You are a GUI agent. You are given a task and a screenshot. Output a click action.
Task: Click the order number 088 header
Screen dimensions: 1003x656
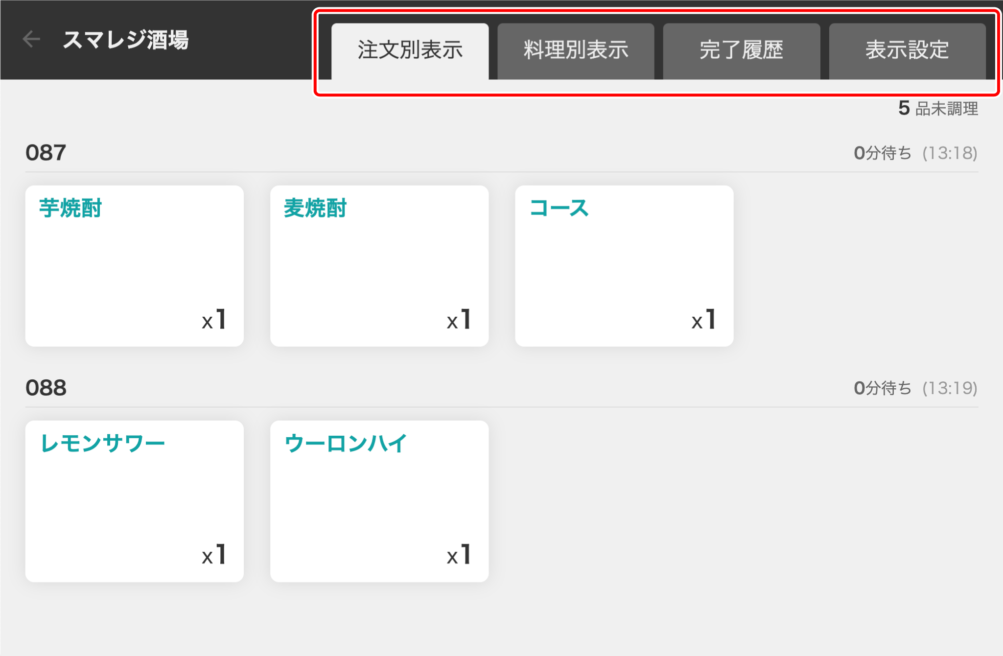46,388
